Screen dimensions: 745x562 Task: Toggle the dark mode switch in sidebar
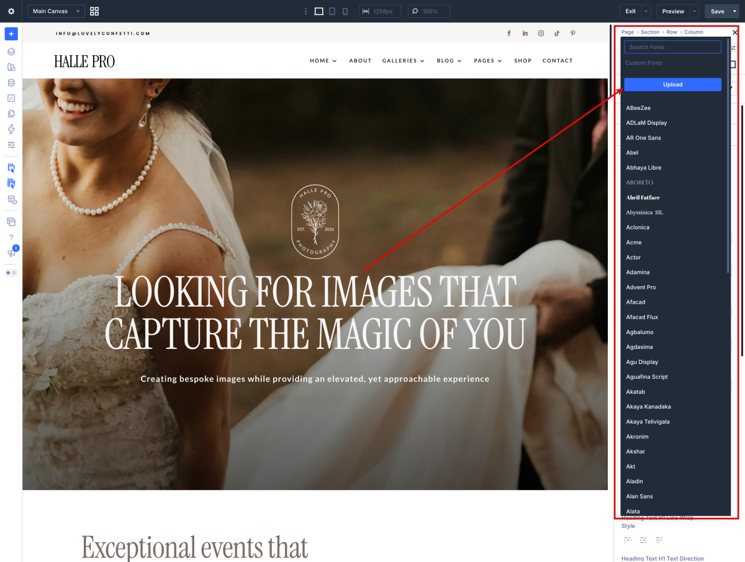pos(11,273)
